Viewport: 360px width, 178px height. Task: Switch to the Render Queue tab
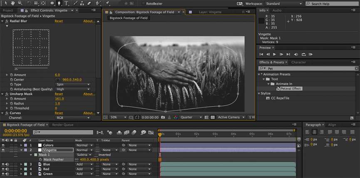[x=63, y=125]
